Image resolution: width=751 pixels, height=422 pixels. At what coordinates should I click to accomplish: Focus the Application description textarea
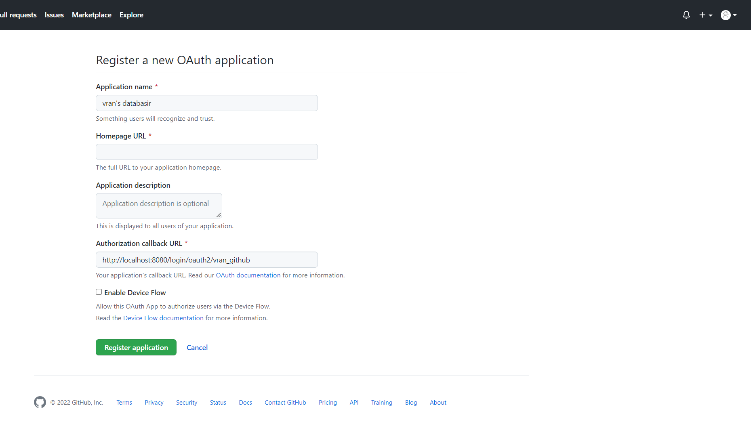click(x=158, y=206)
